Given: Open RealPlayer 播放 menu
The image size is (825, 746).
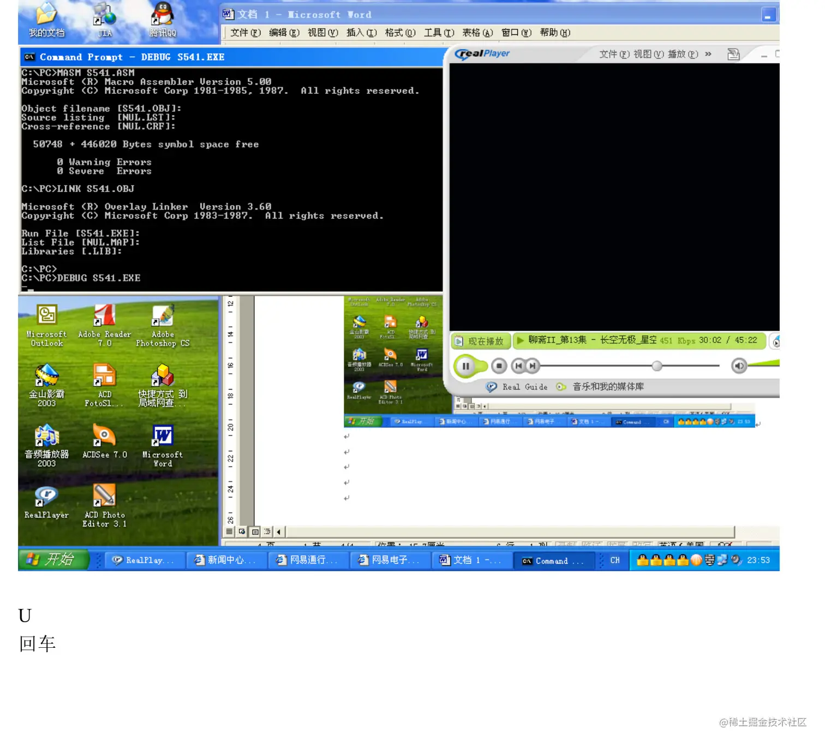Looking at the screenshot, I should pyautogui.click(x=683, y=54).
